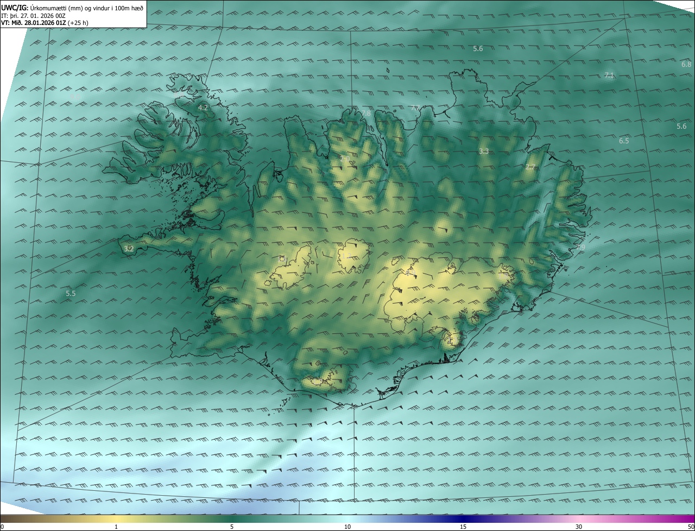Click the 3.3 value label on the map
Viewport: 695px width, 531px height.
[x=484, y=151]
